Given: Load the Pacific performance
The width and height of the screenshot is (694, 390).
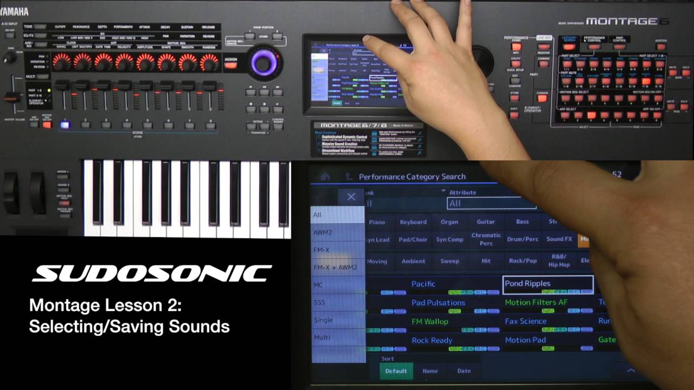Looking at the screenshot, I should pos(454,286).
